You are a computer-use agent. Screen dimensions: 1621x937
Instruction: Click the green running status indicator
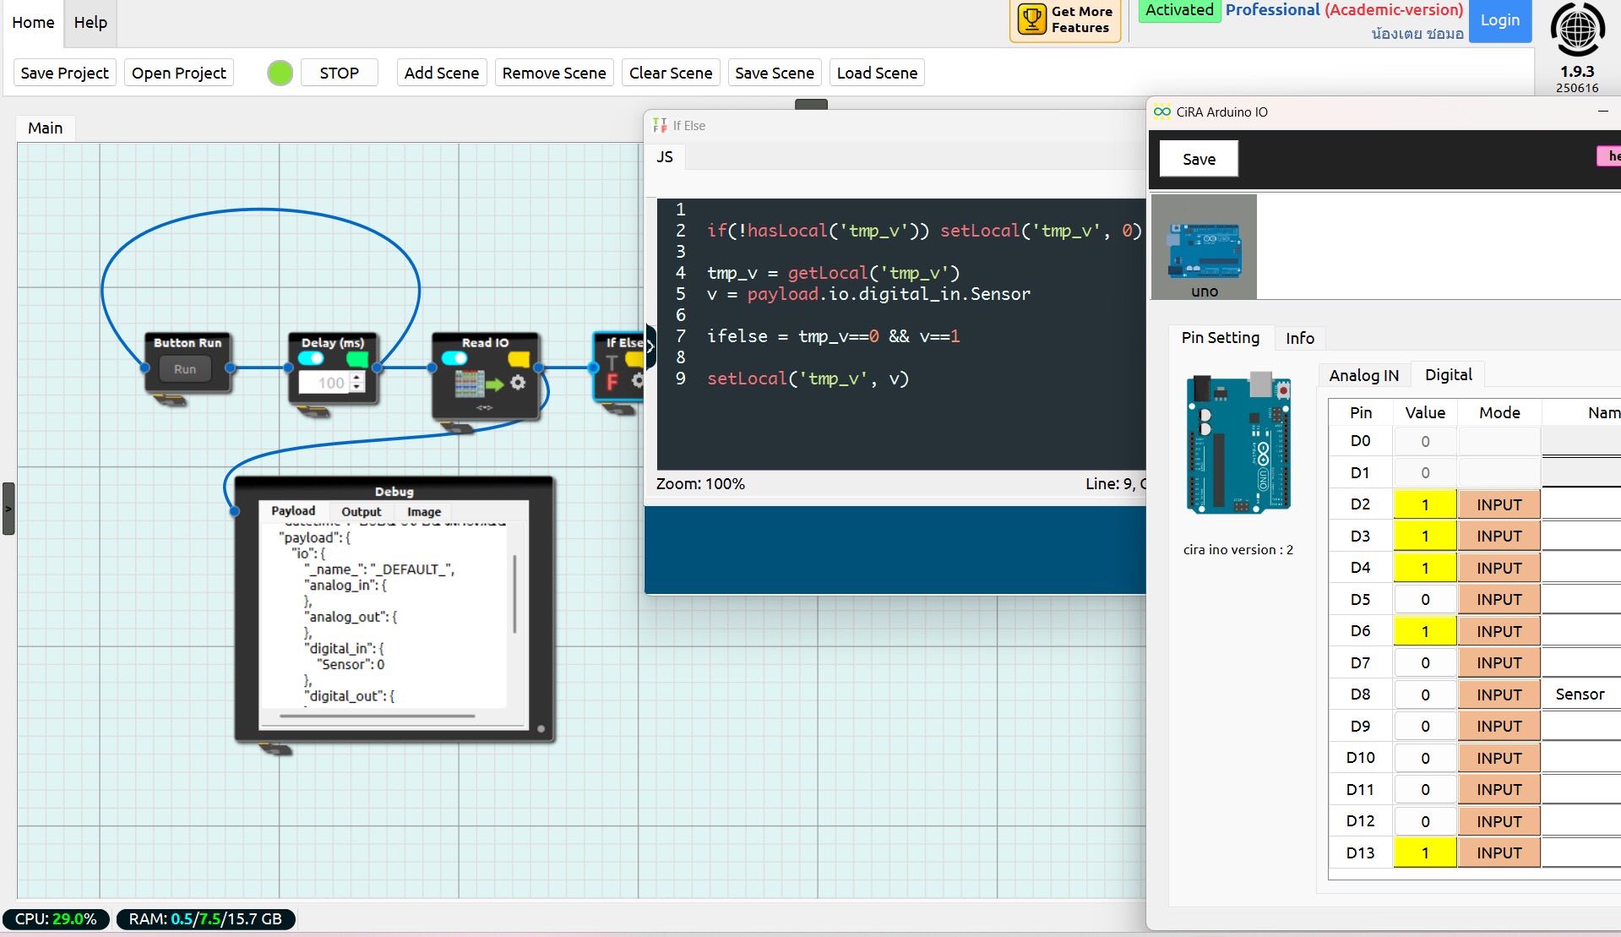[280, 73]
